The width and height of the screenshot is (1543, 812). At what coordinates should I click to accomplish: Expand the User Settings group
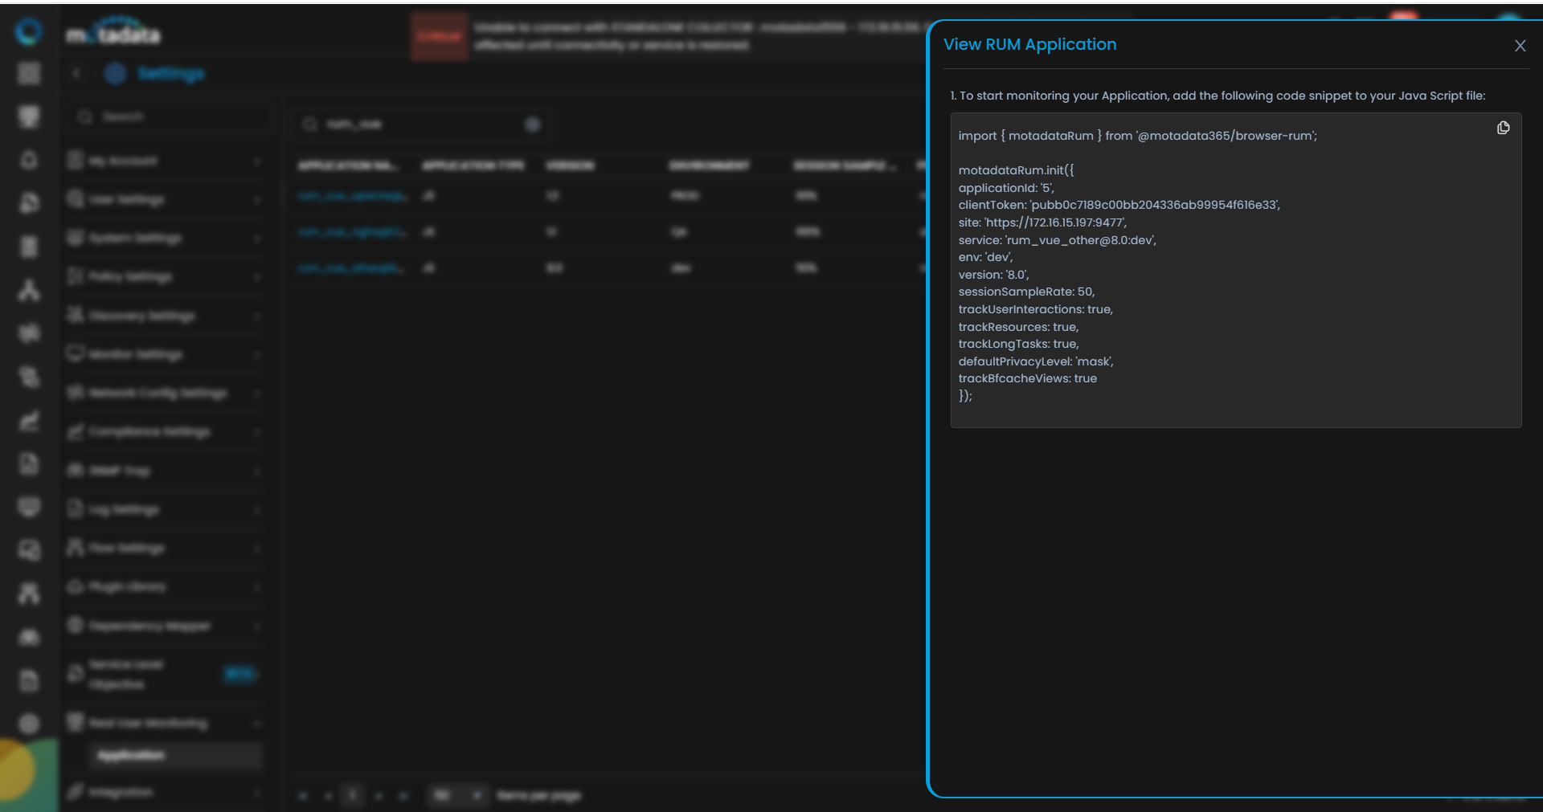164,200
